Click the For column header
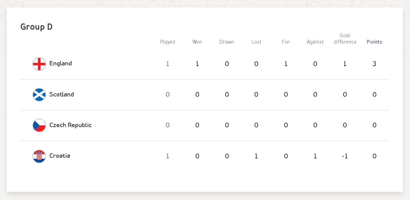Screen dimensions: 410x200 tap(286, 42)
